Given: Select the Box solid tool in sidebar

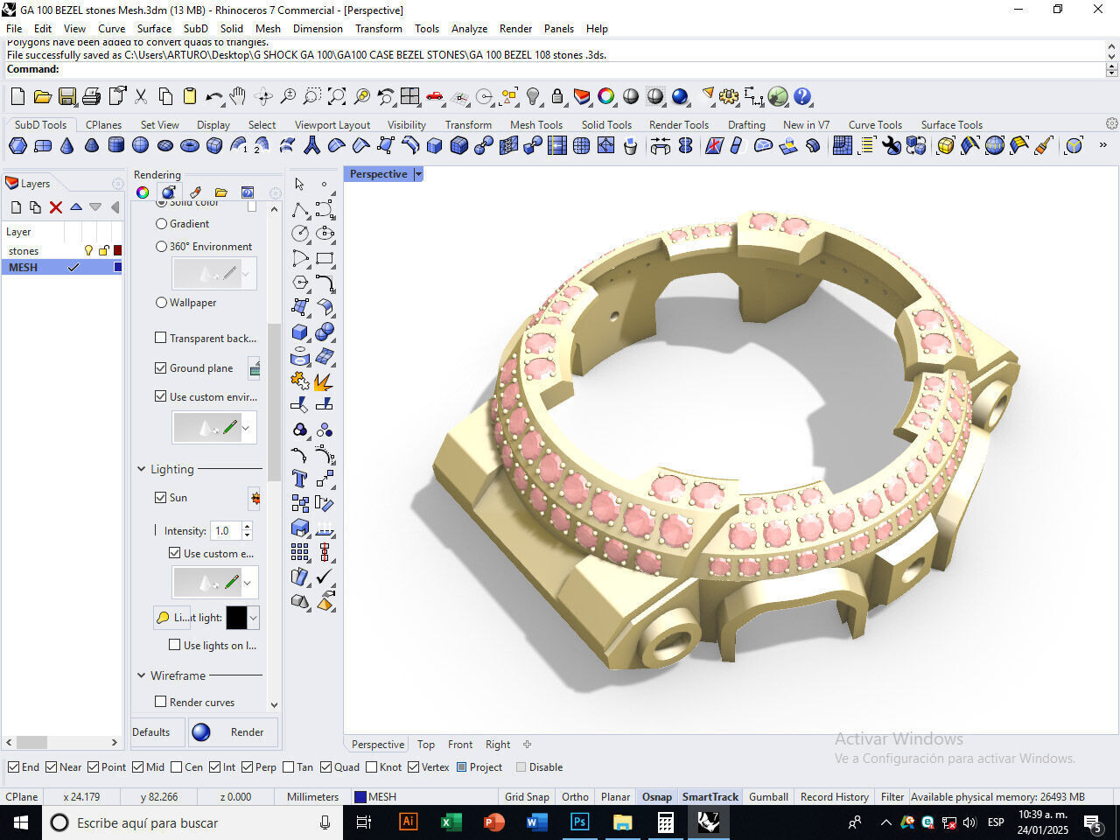Looking at the screenshot, I should pos(300,332).
